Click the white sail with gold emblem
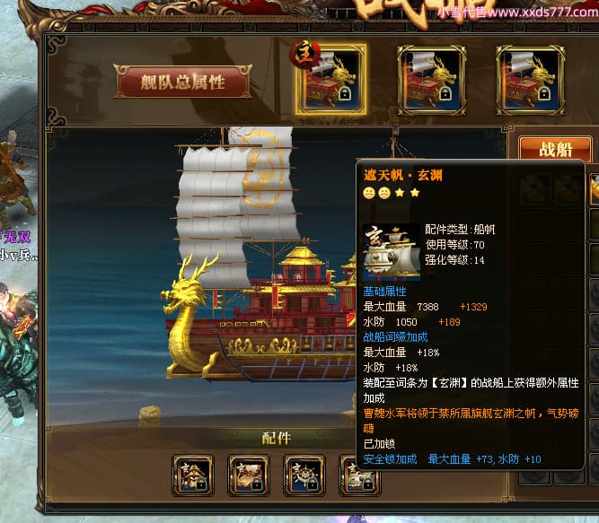Image resolution: width=599 pixels, height=523 pixels. click(x=263, y=181)
